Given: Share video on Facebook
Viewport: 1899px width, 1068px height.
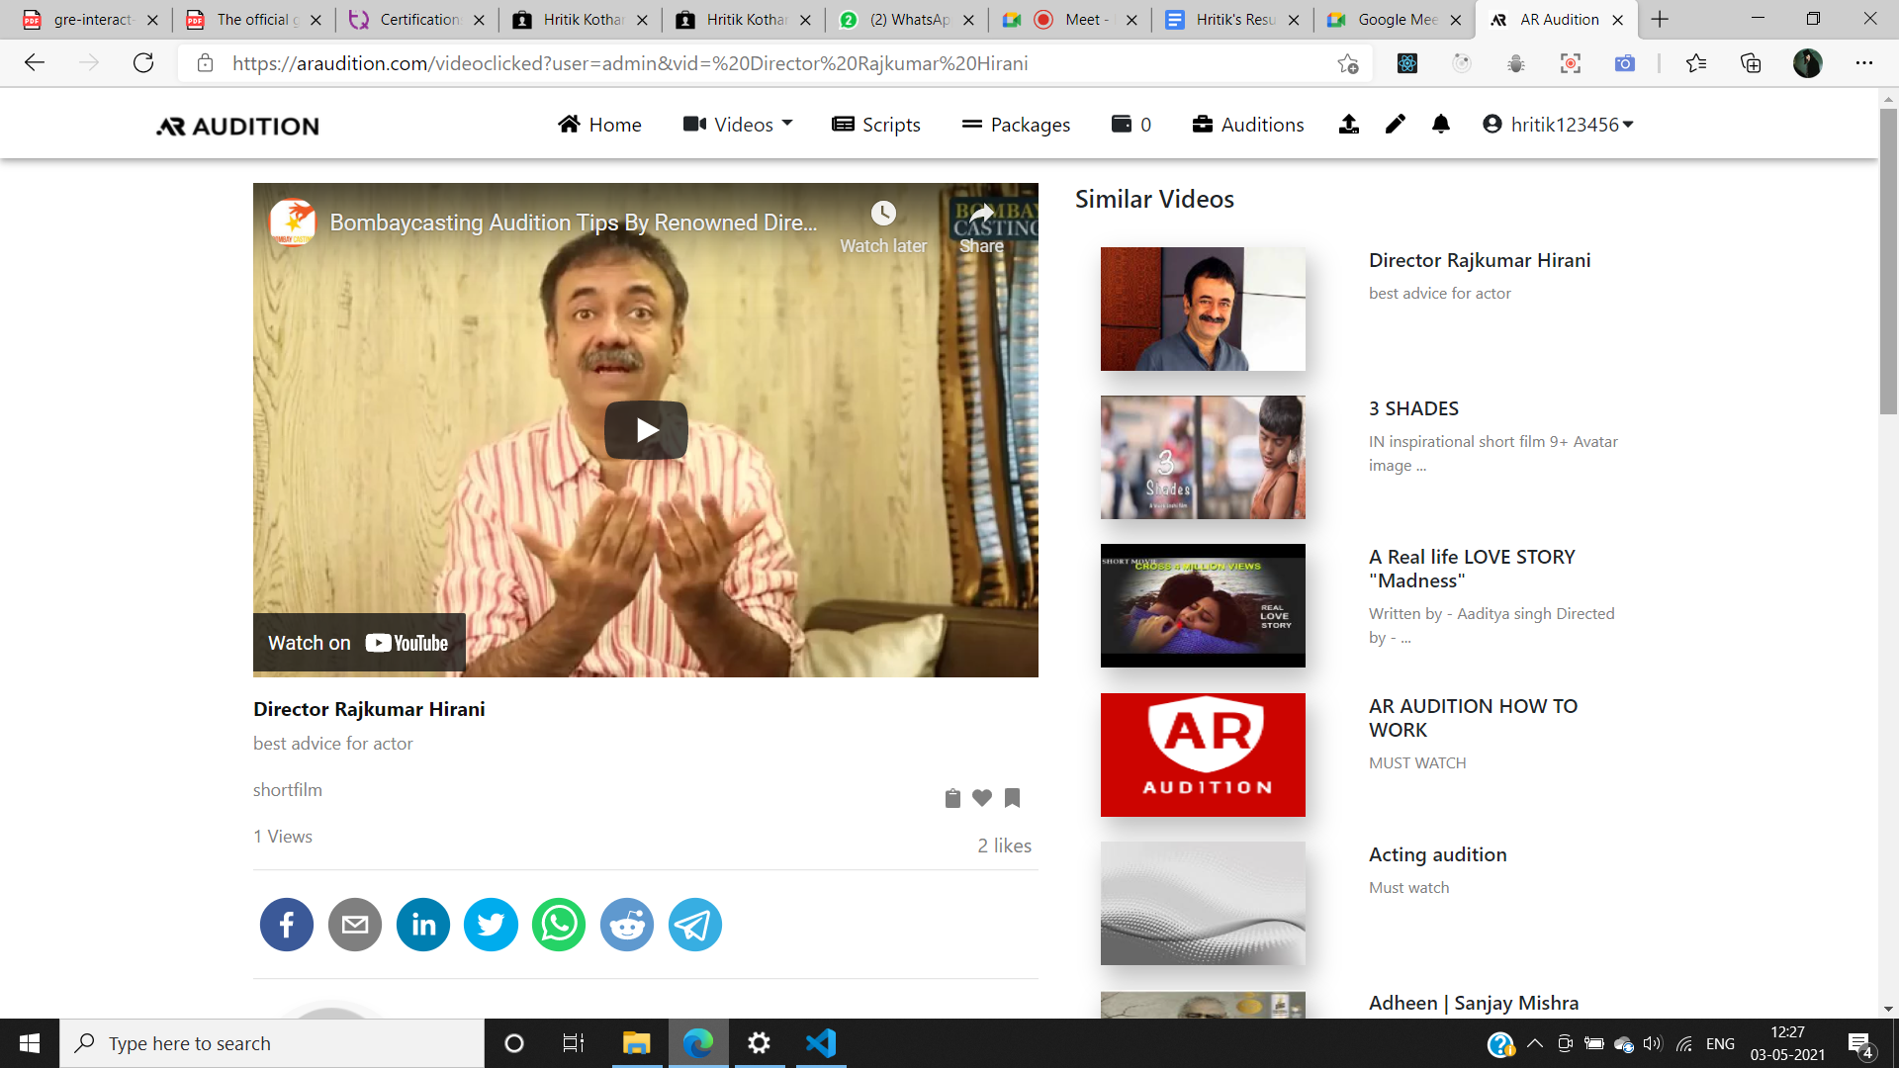Looking at the screenshot, I should click(287, 925).
